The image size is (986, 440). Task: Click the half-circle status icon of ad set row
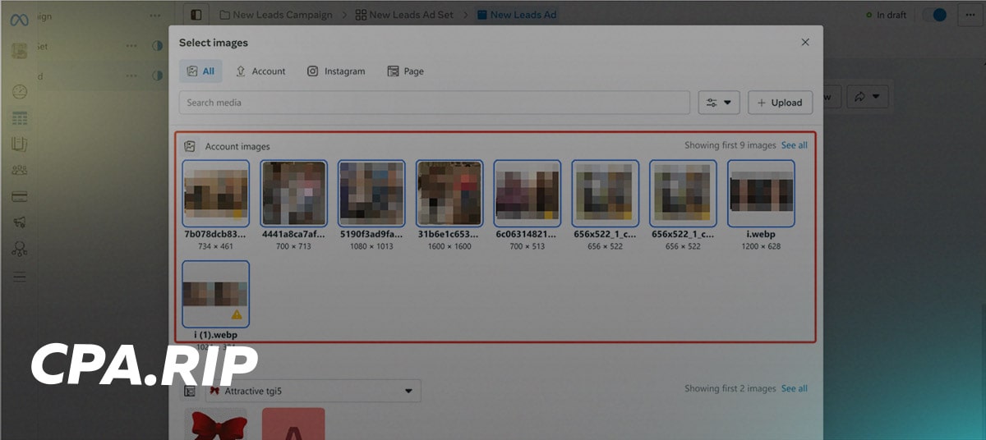coord(157,46)
